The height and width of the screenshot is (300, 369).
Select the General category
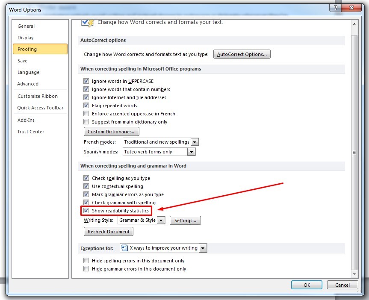click(x=40, y=26)
